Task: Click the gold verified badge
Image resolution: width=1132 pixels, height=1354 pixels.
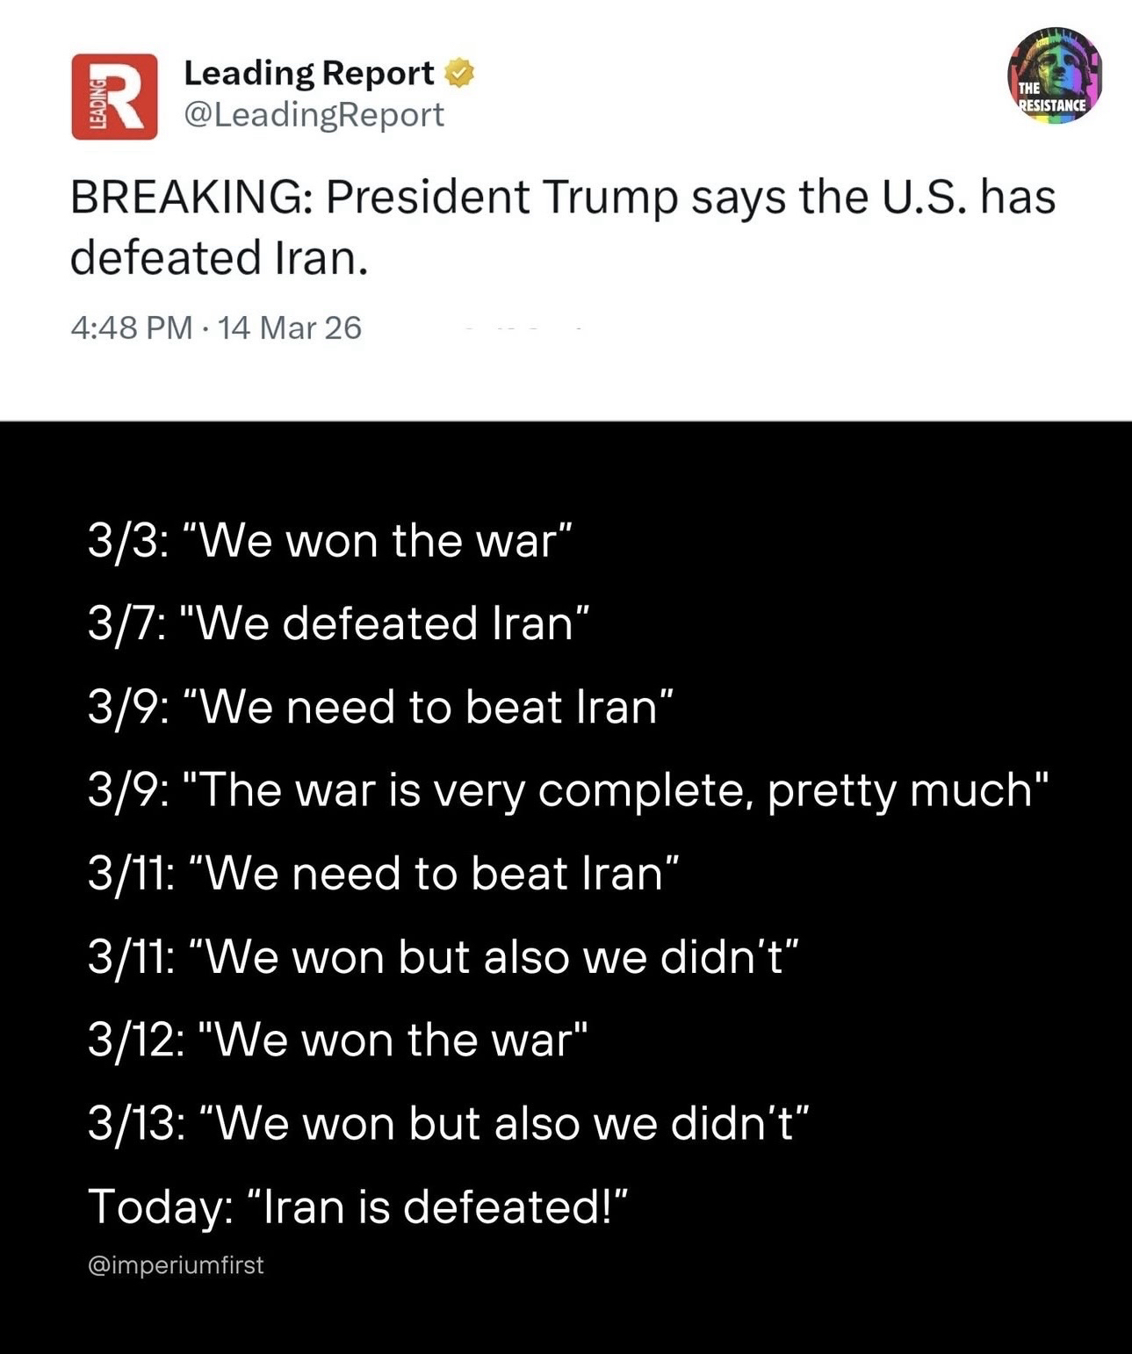Action: [x=460, y=74]
